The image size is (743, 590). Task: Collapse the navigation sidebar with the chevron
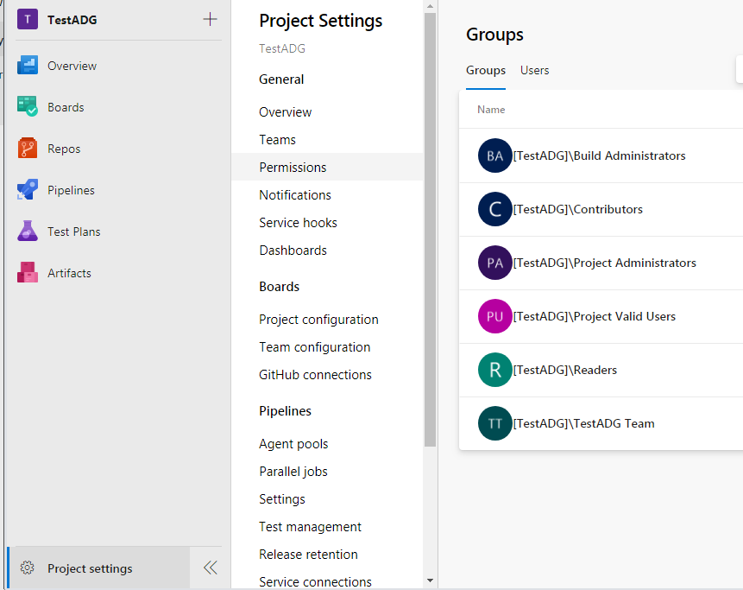pos(210,568)
